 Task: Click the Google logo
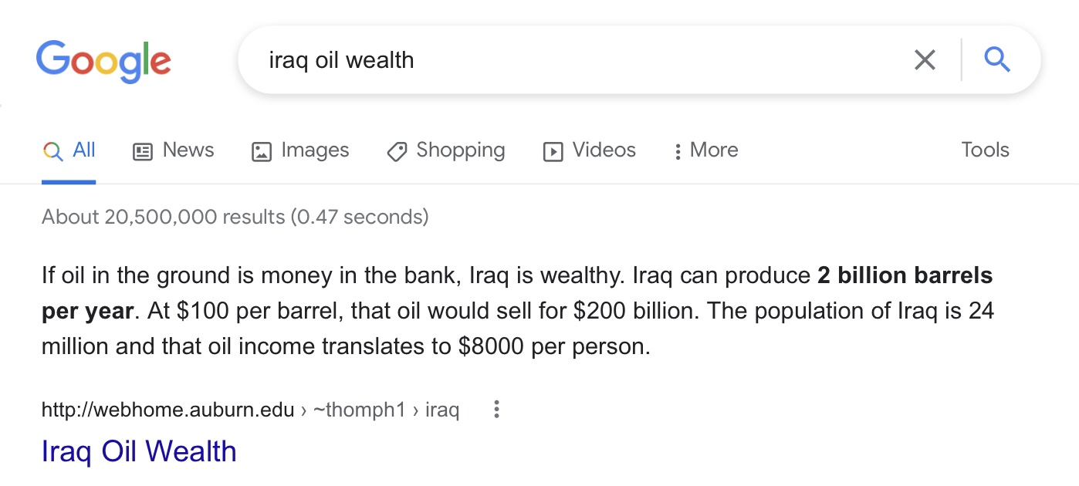103,62
